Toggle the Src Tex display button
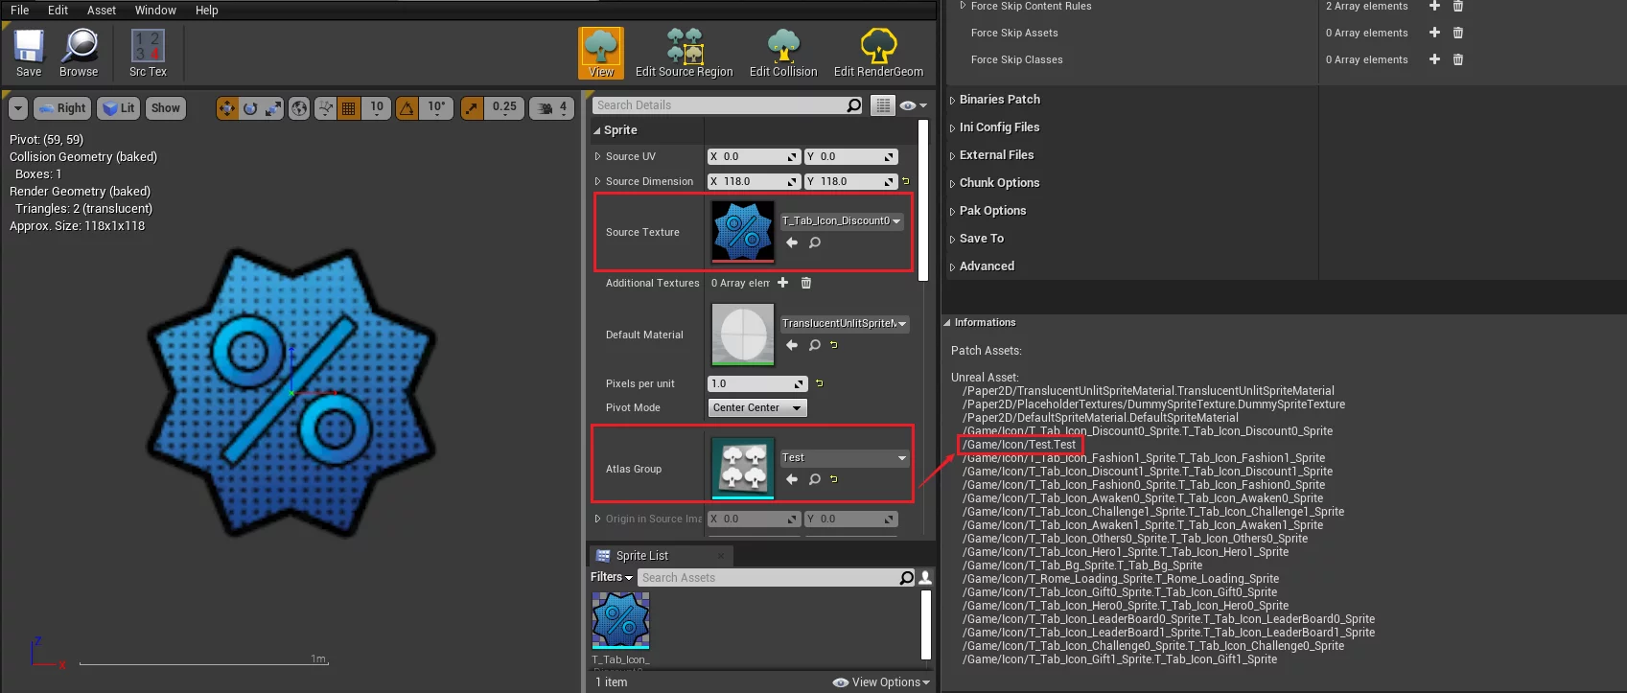This screenshot has width=1627, height=693. 148,53
